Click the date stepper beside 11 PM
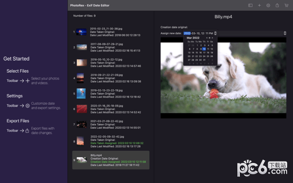This screenshot has width=293, height=183. [x=215, y=33]
